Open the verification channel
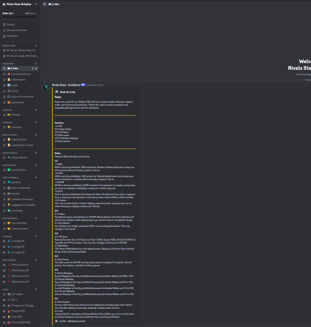Image resolution: width=311 pixels, height=327 pixels. click(x=20, y=170)
